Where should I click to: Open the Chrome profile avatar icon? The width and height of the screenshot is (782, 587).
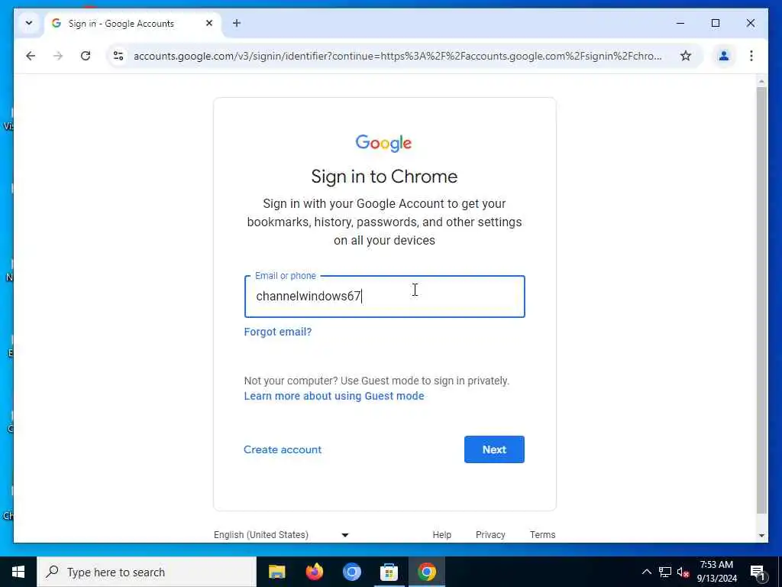pyautogui.click(x=724, y=56)
